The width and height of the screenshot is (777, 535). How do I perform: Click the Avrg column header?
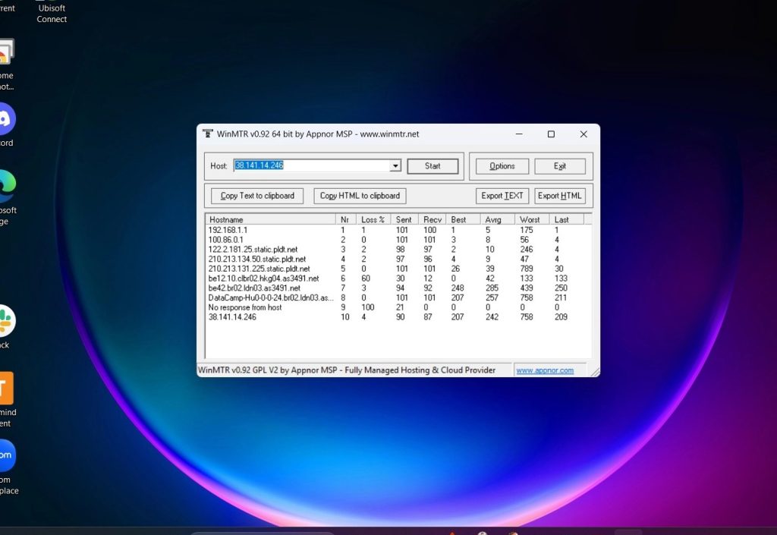[498, 219]
